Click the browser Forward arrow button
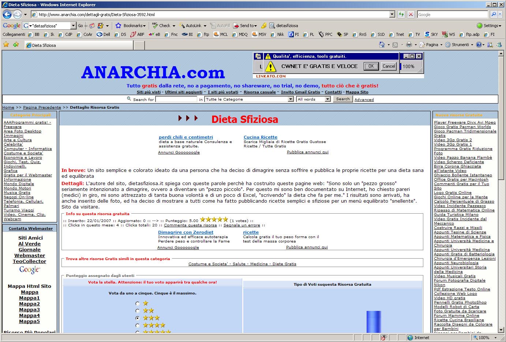Screen dimensions: 506x342 pos(17,15)
